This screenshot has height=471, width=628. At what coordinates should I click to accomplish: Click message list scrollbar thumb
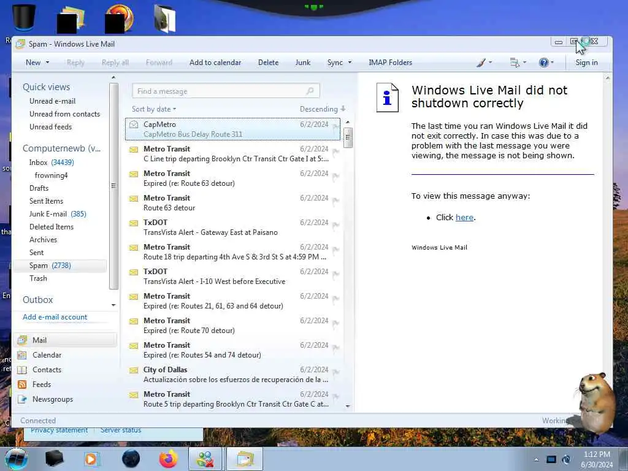[x=348, y=137]
